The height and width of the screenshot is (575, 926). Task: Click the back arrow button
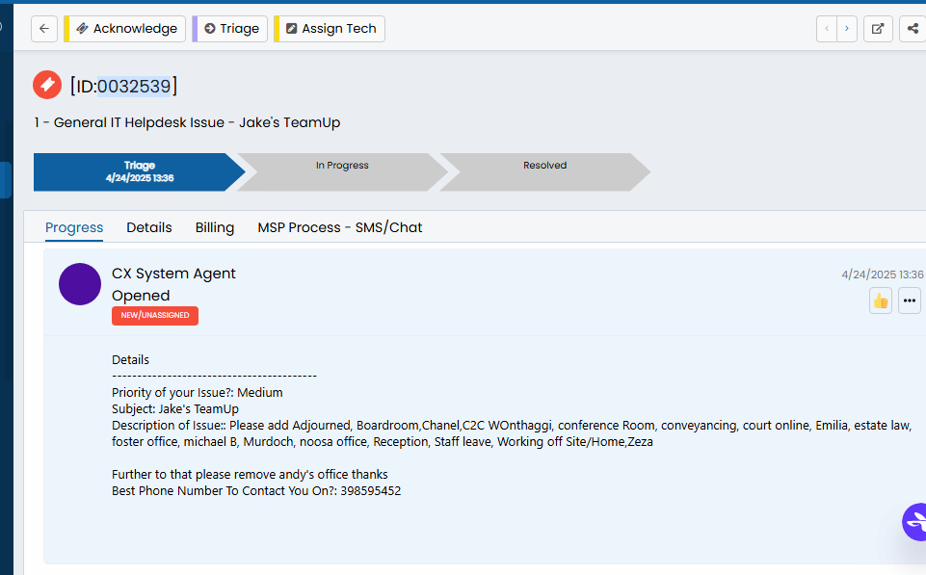coord(44,29)
